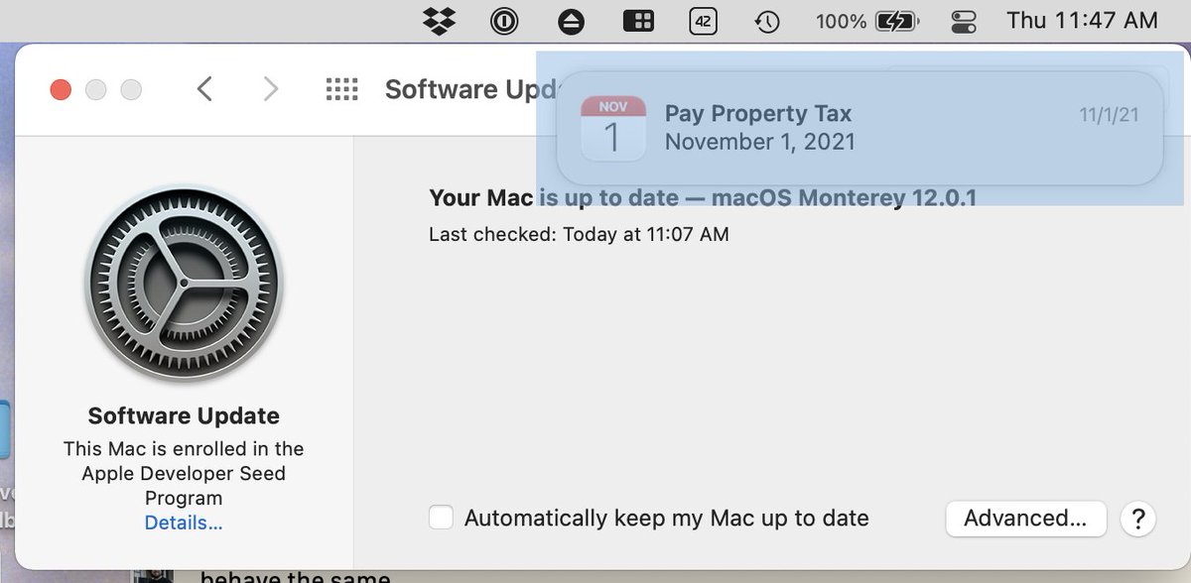The height and width of the screenshot is (583, 1191).
Task: Open the battery status at 100%
Action: [869, 20]
